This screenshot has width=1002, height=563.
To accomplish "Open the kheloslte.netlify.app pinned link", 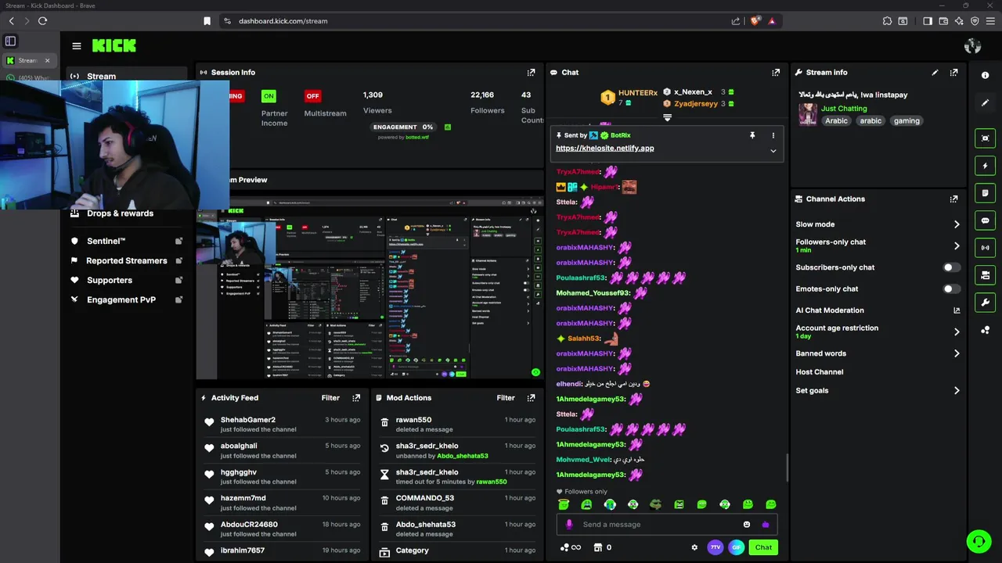I will [x=604, y=148].
